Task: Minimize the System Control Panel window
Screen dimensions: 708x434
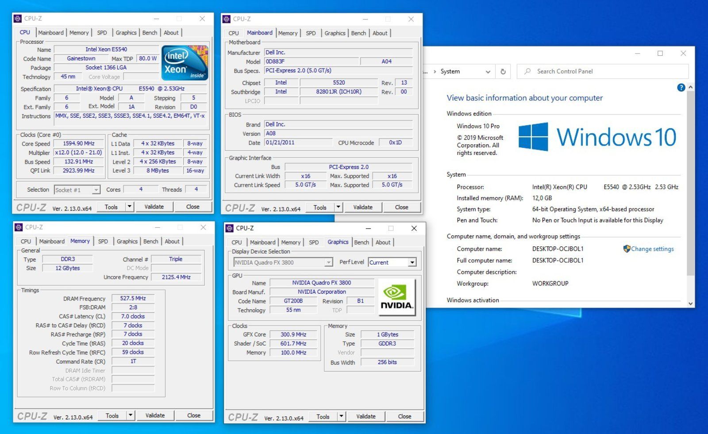Action: point(638,53)
